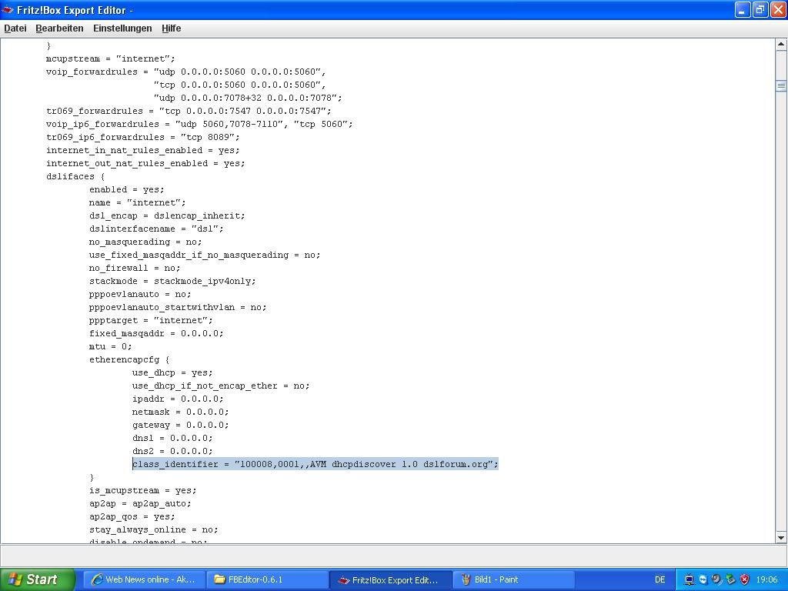
Task: Click the TeamViewer tray icon
Action: pyautogui.click(x=703, y=579)
